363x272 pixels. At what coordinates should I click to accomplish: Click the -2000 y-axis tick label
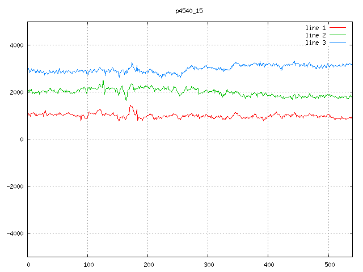(x=13, y=186)
